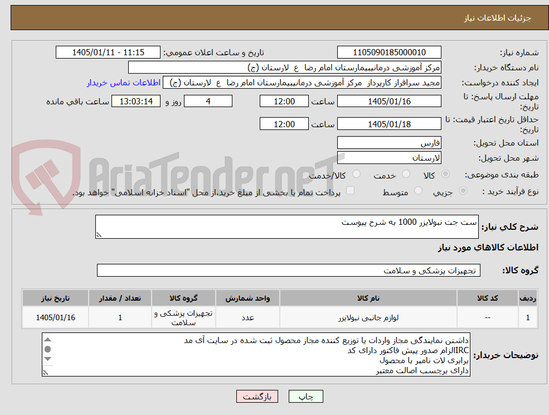Click resize handle of general description box
This screenshot has height=415, width=549.
[99, 235]
